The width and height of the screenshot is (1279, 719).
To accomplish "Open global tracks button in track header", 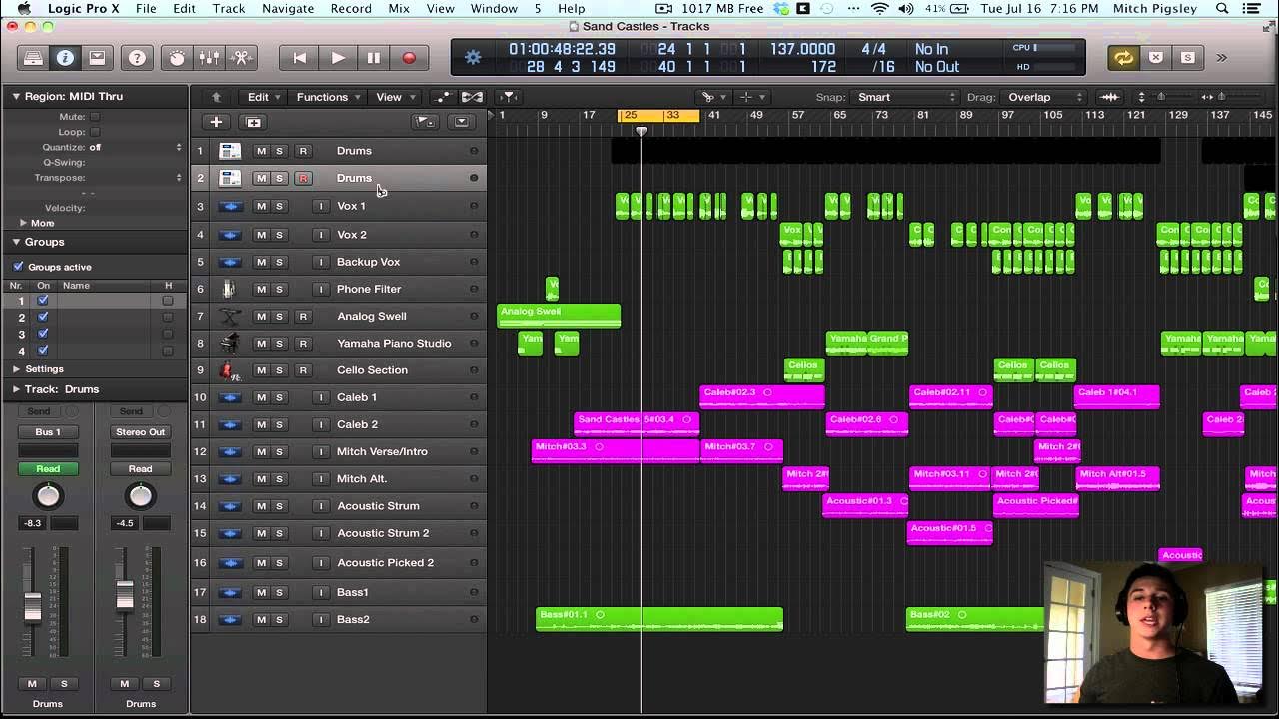I will pos(426,122).
